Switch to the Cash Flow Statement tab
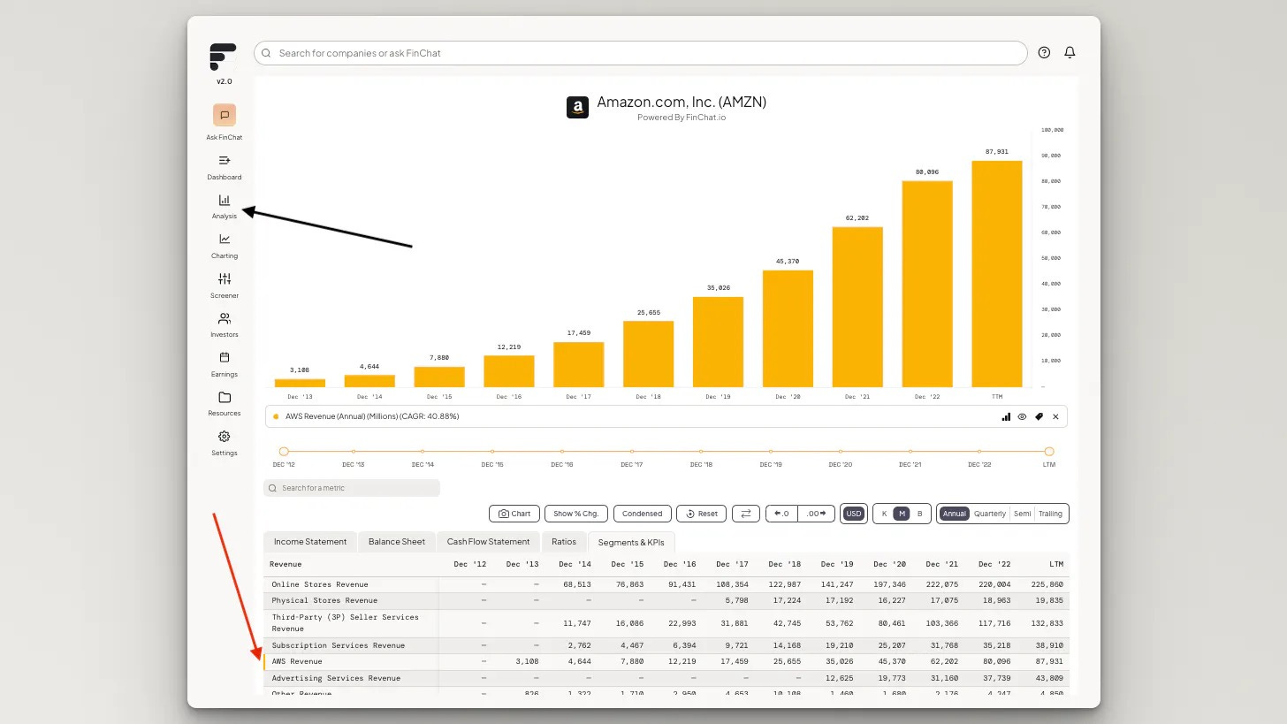The height and width of the screenshot is (724, 1287). pyautogui.click(x=488, y=542)
